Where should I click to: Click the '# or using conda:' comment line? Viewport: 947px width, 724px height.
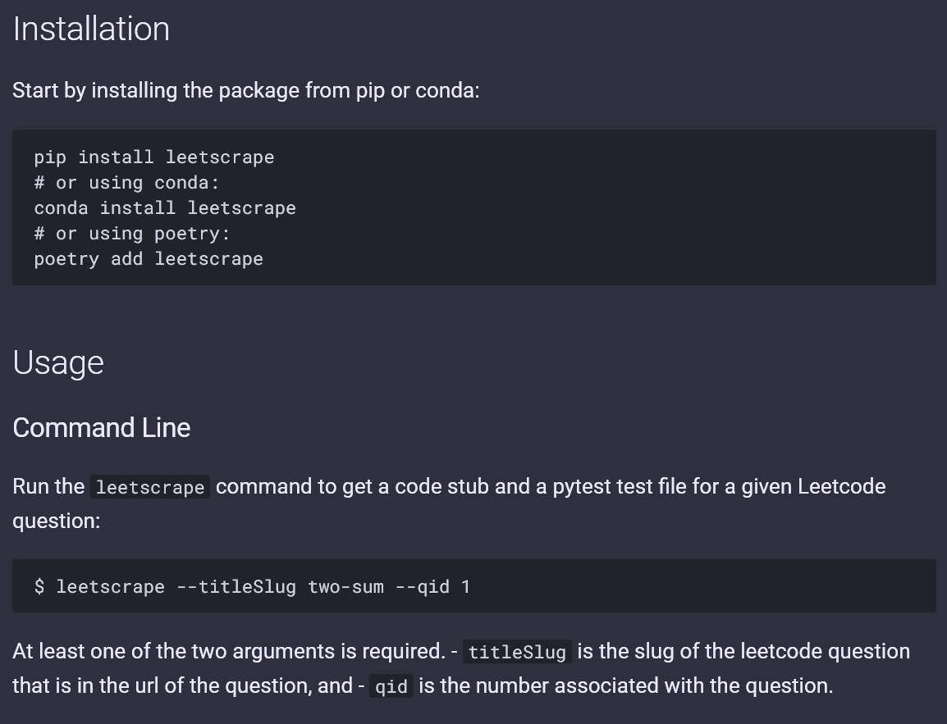pos(126,183)
